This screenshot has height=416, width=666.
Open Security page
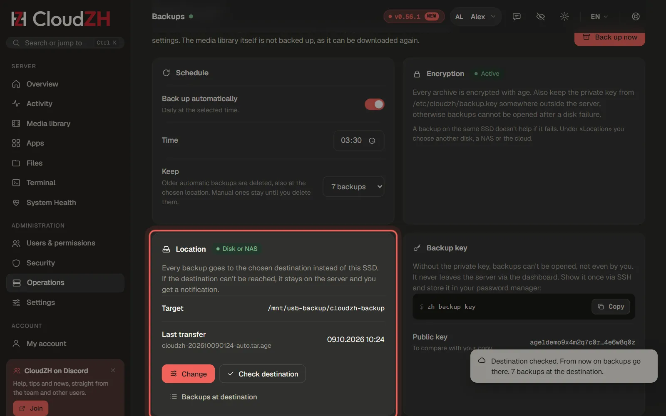(x=65, y=263)
